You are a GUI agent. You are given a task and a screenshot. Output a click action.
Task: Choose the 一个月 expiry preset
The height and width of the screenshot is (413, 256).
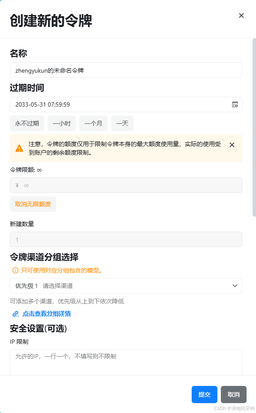pos(93,123)
